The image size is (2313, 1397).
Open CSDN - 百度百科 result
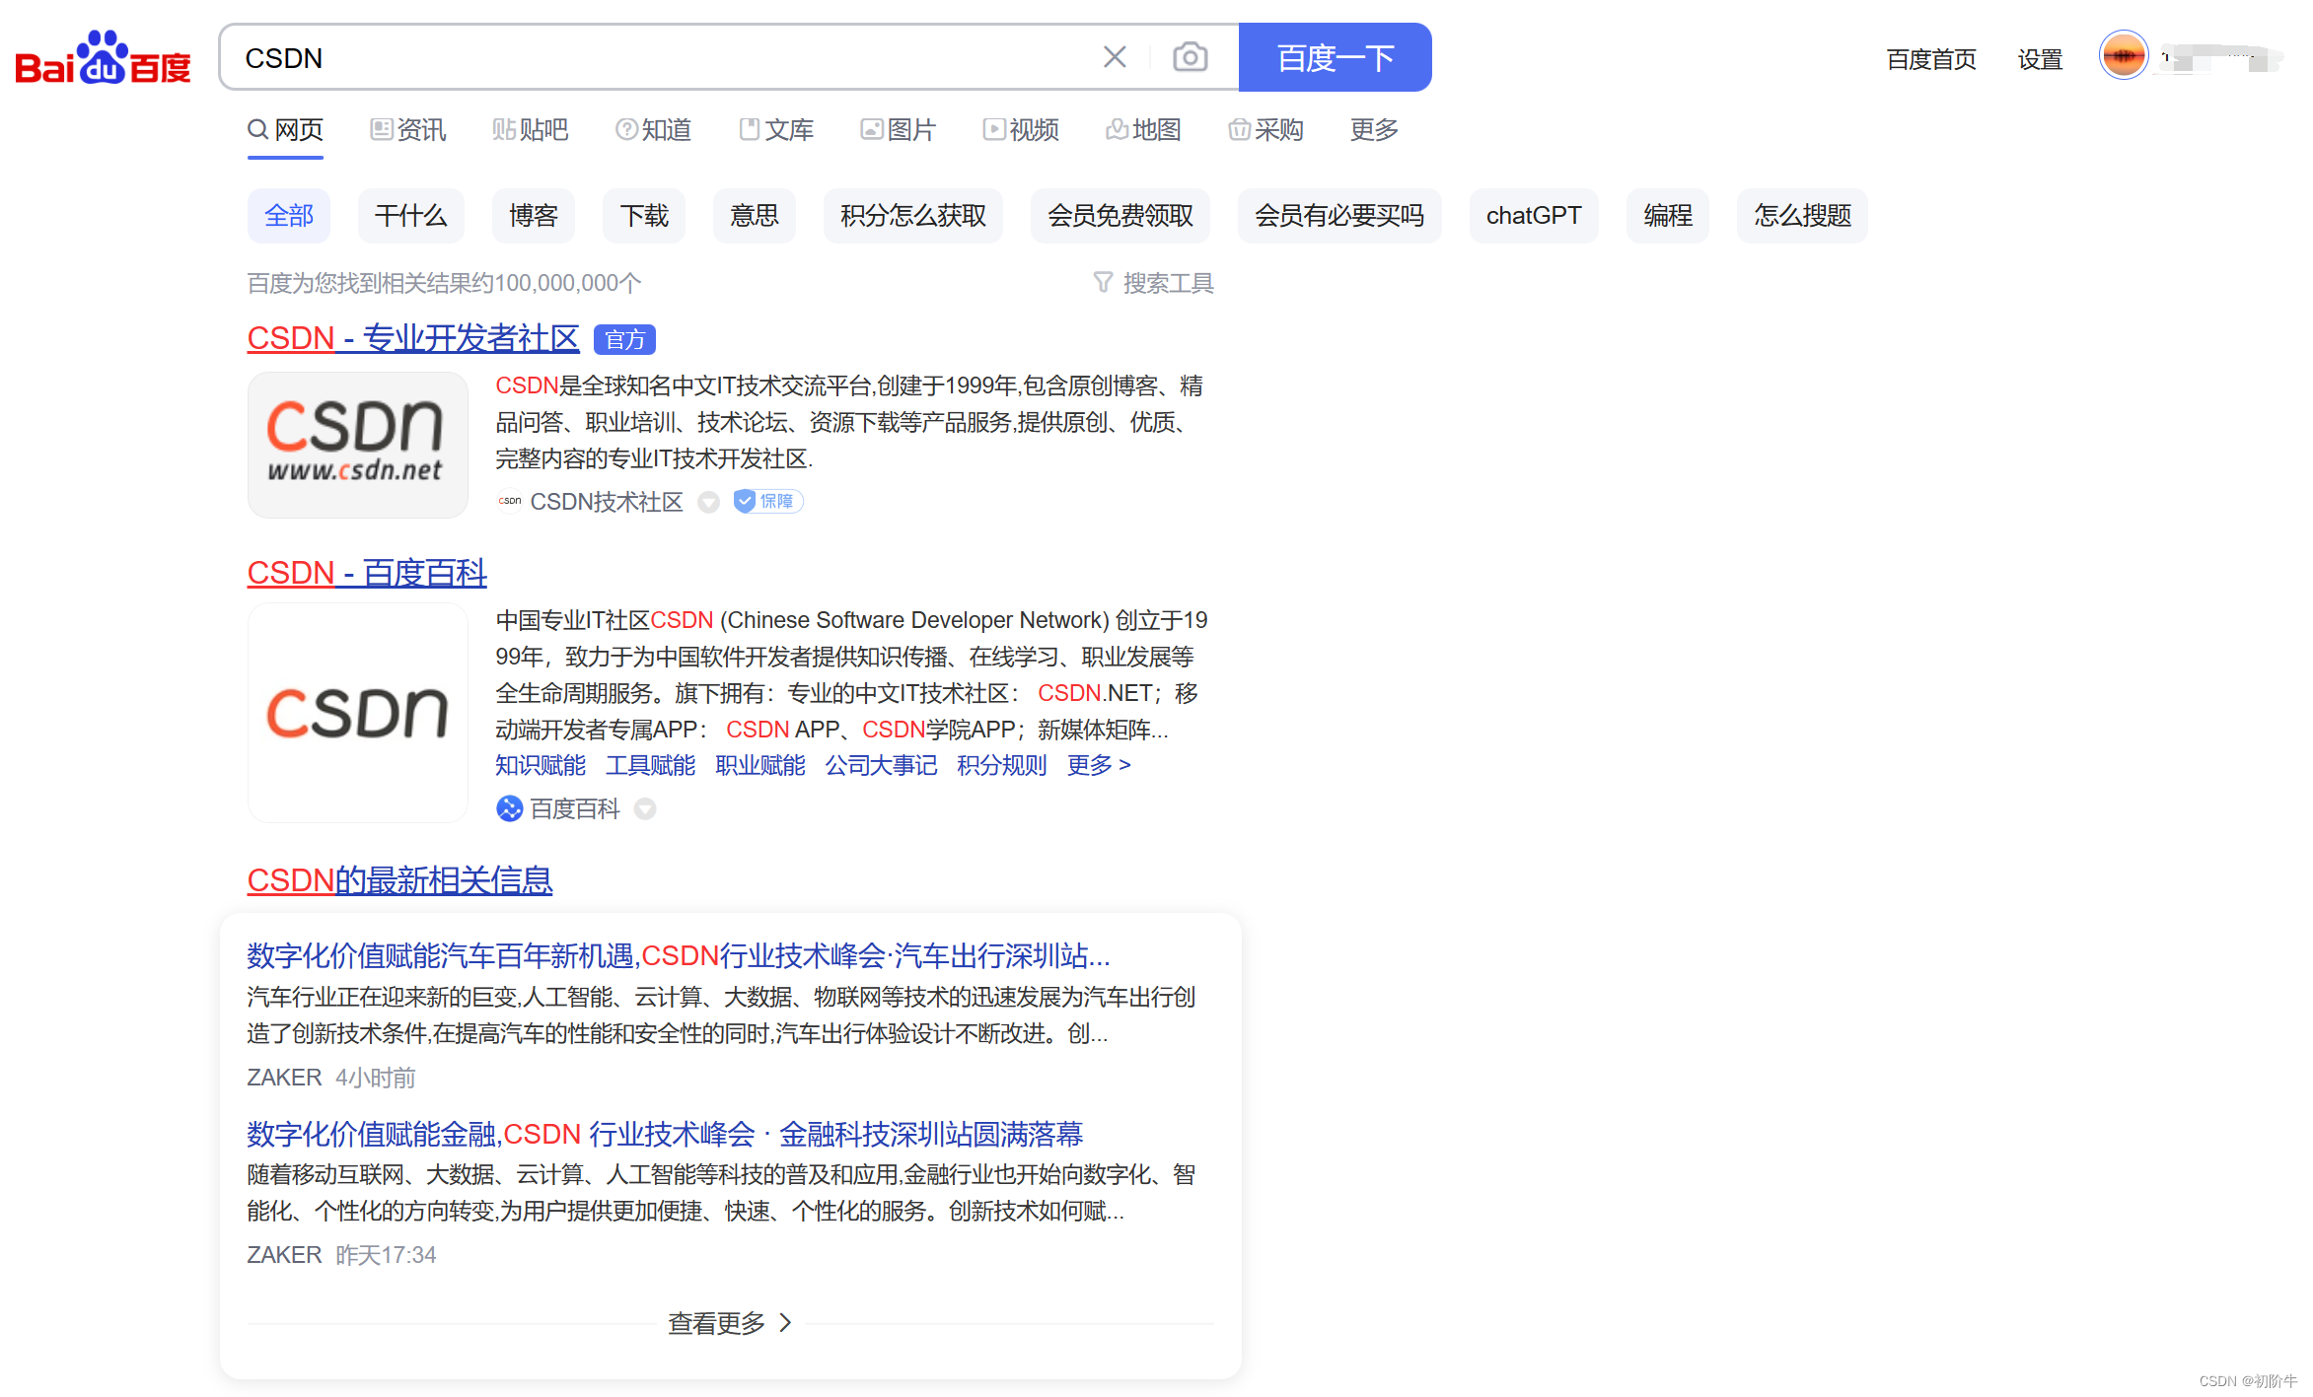367,573
